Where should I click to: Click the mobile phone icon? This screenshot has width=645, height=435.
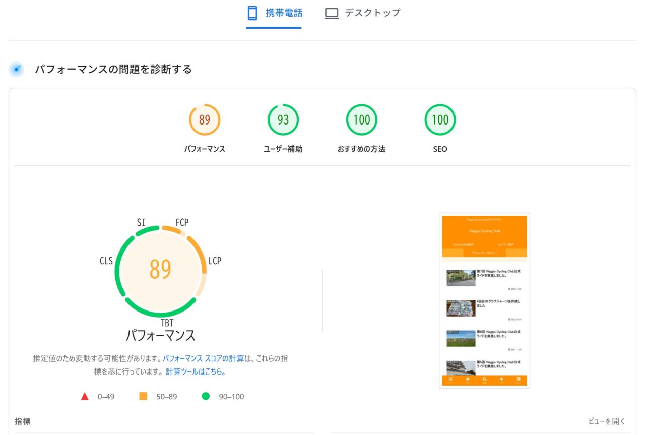point(252,13)
